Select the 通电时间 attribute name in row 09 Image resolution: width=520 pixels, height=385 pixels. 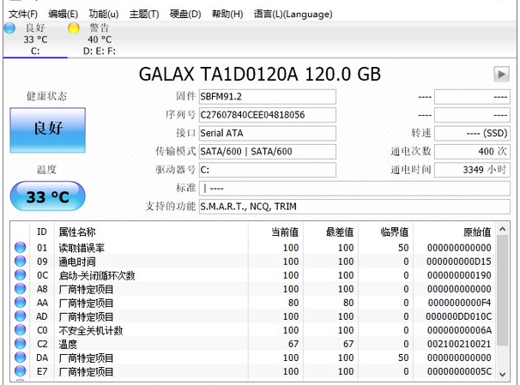tap(77, 262)
